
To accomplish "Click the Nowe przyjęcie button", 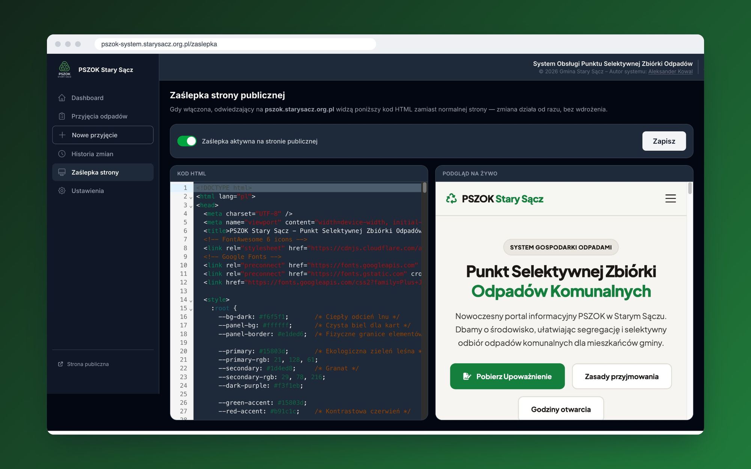I will pyautogui.click(x=103, y=135).
